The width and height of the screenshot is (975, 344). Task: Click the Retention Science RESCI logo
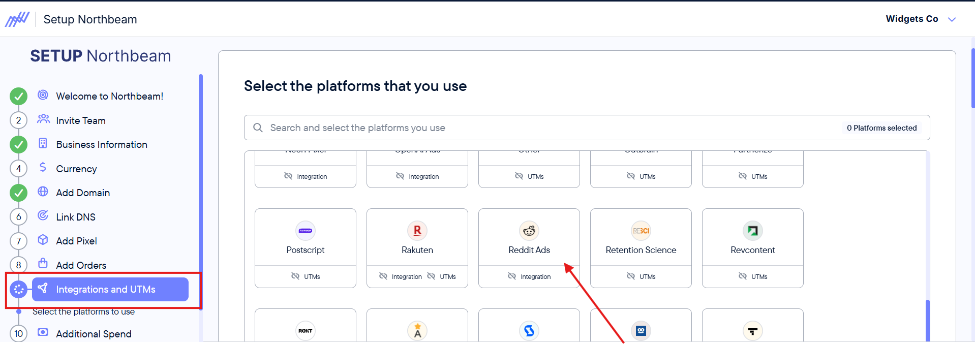coord(641,231)
